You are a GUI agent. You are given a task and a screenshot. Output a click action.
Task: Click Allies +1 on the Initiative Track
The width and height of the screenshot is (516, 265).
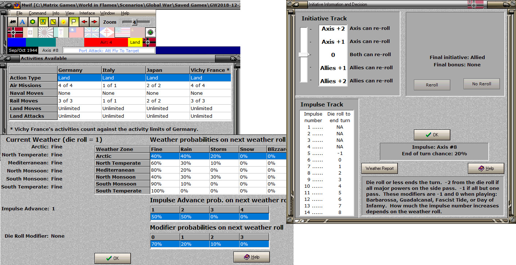[x=333, y=68]
